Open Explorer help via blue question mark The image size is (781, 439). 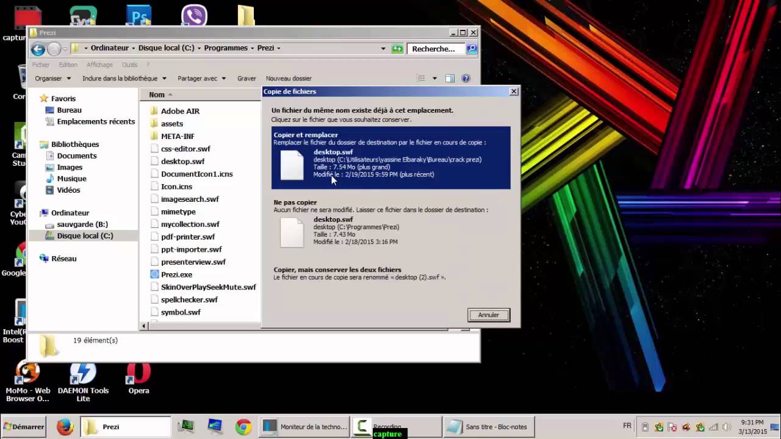pos(466,79)
